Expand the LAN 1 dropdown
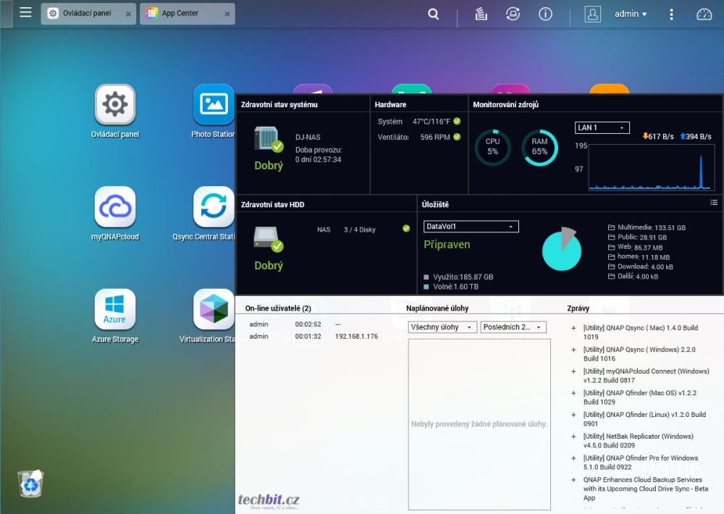The height and width of the screenshot is (514, 724). [x=602, y=127]
